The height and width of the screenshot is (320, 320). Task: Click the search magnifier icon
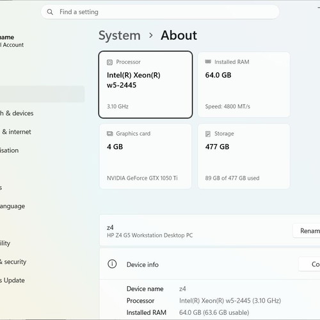point(50,12)
